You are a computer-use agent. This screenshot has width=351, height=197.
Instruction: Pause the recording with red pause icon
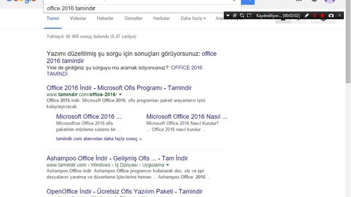314,16
